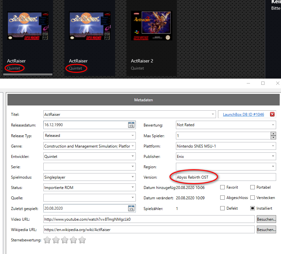Check the Defekt checkbox
The image size is (281, 254).
click(x=222, y=208)
